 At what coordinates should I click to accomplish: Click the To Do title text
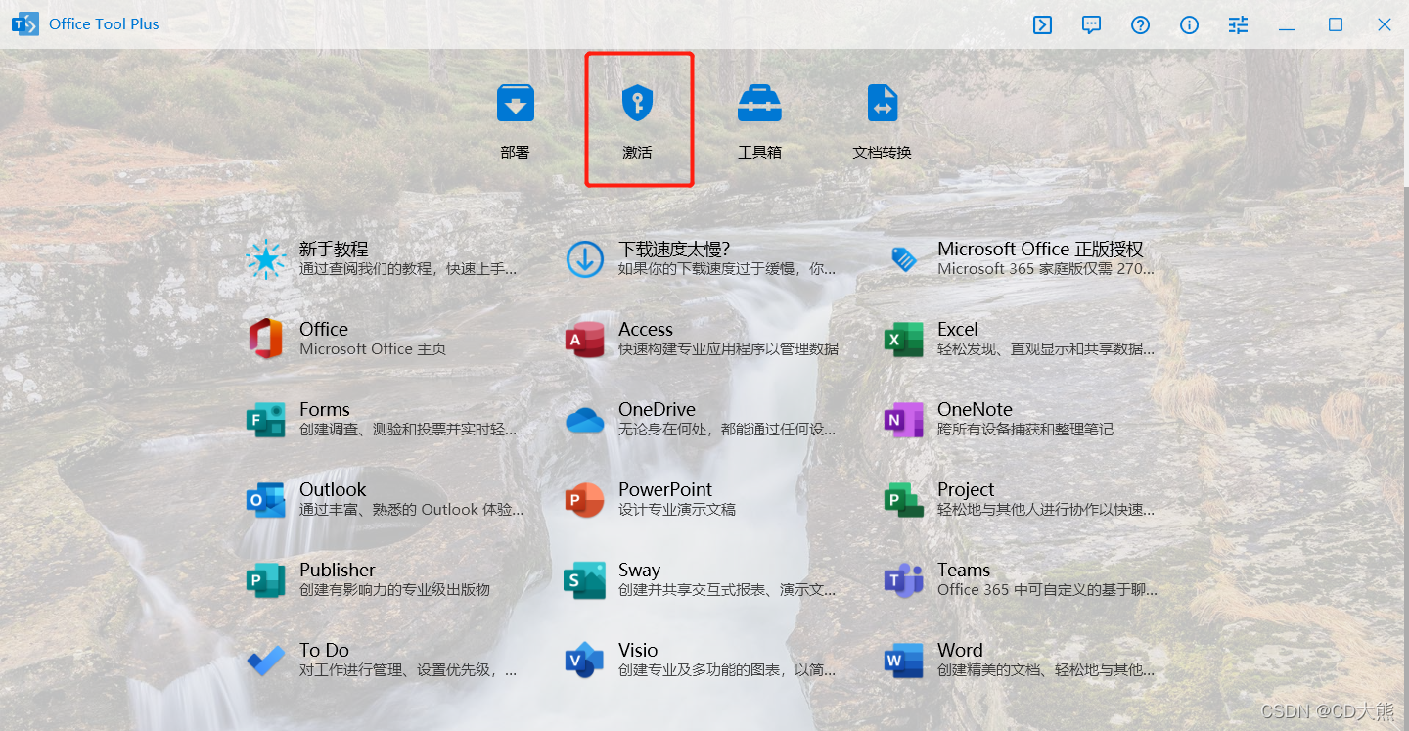point(324,651)
